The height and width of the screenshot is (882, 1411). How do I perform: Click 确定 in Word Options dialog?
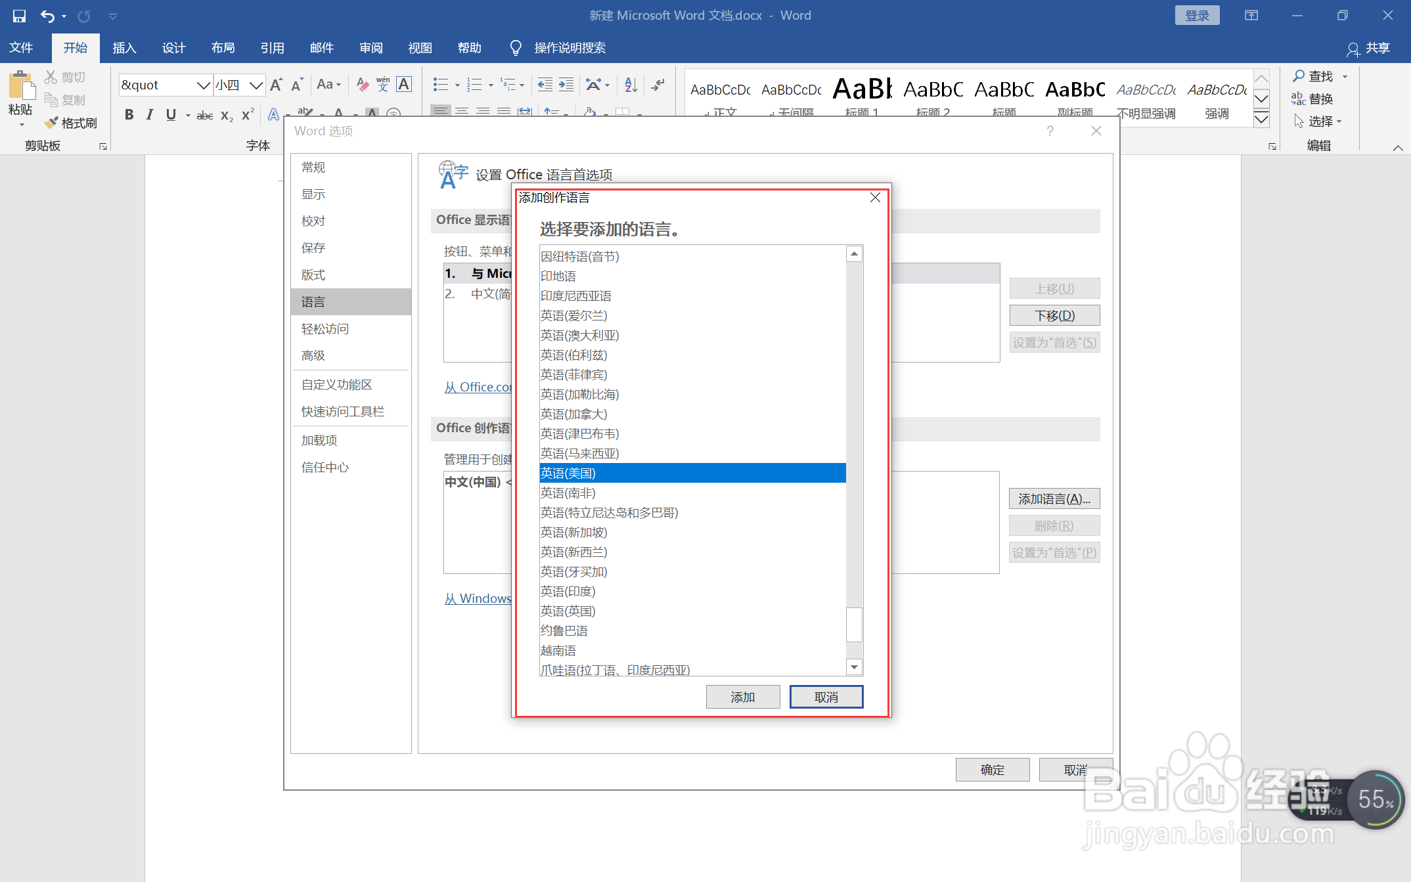tap(993, 770)
